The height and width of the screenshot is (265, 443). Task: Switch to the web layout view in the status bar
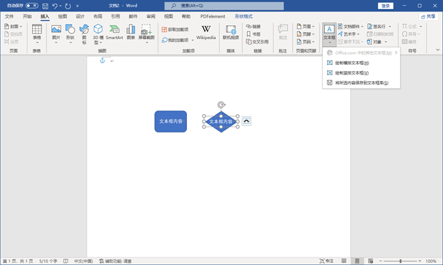point(371,261)
